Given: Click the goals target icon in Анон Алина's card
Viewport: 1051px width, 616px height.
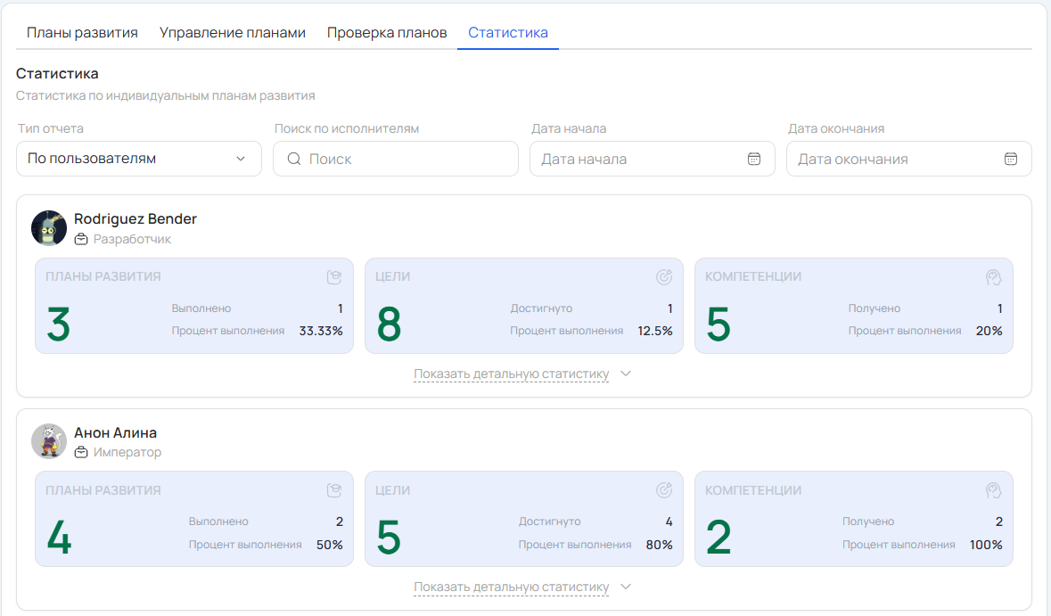Looking at the screenshot, I should [x=664, y=490].
